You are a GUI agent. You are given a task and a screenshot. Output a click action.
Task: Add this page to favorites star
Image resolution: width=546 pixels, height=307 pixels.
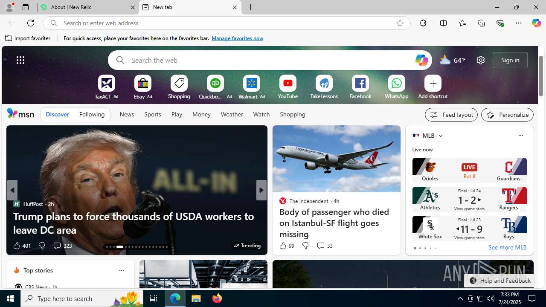400,23
